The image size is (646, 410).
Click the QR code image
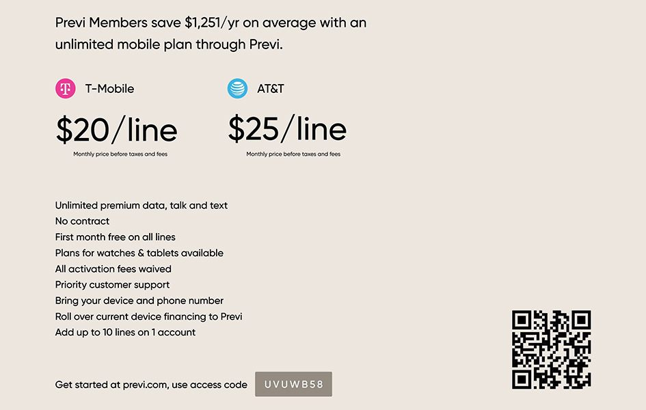click(x=552, y=349)
